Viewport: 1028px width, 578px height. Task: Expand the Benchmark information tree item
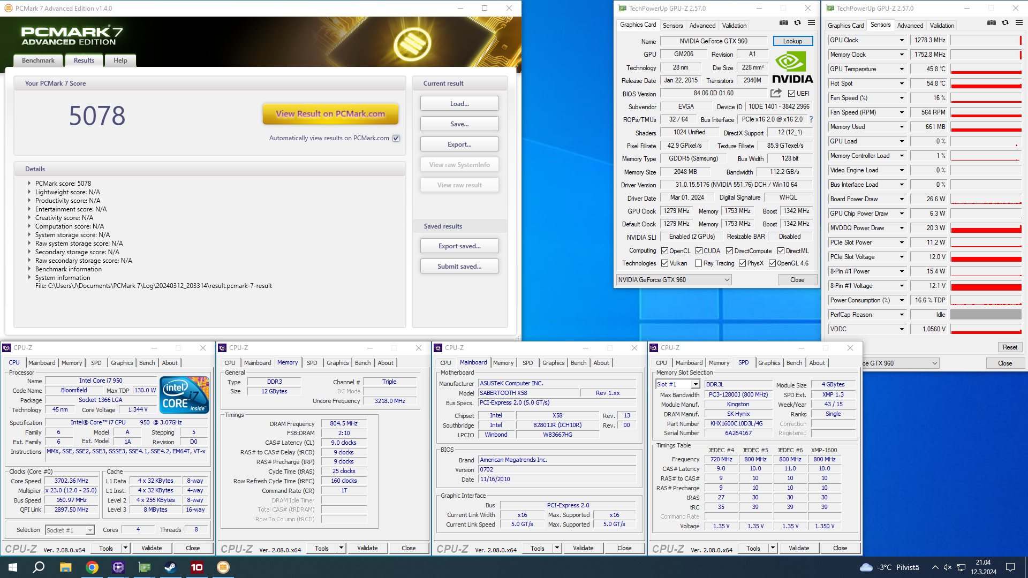29,269
